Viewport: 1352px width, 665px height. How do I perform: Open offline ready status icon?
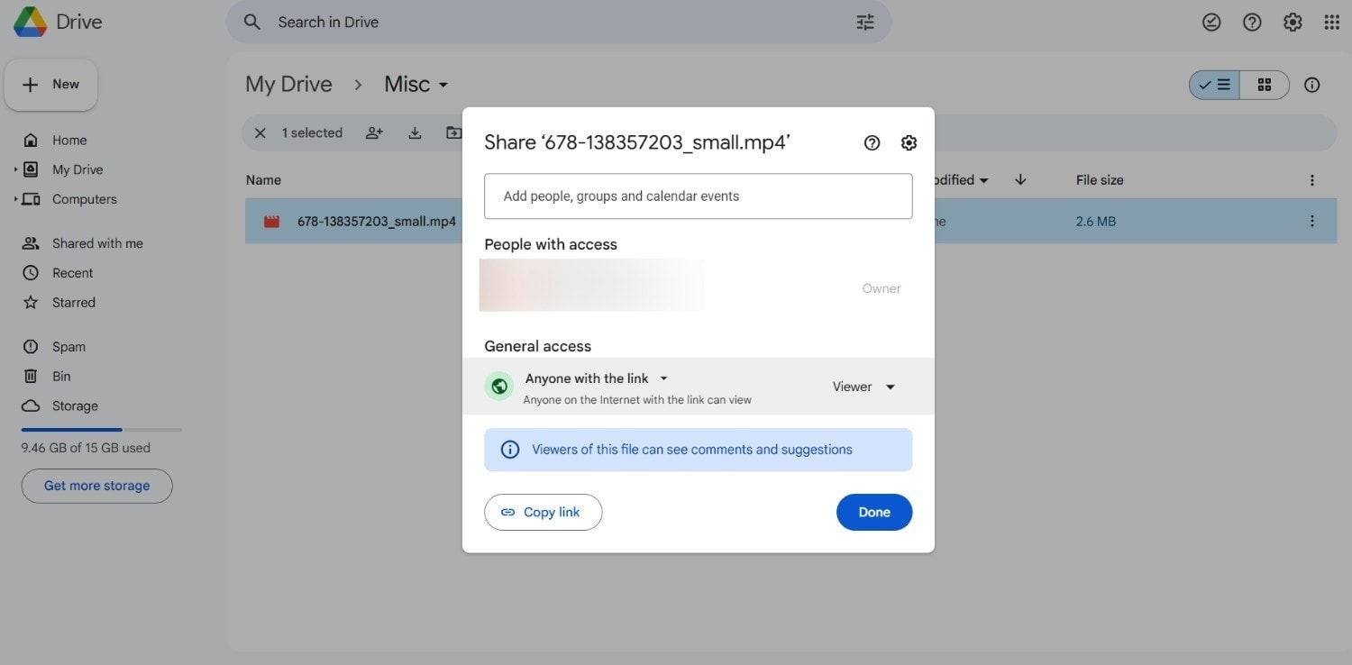coord(1211,23)
